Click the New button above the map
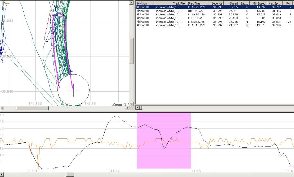This screenshot has height=177, width=294. click(6, 3)
